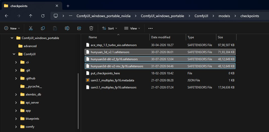
Task: Open chevron after models in address bar
Action: click(235, 16)
